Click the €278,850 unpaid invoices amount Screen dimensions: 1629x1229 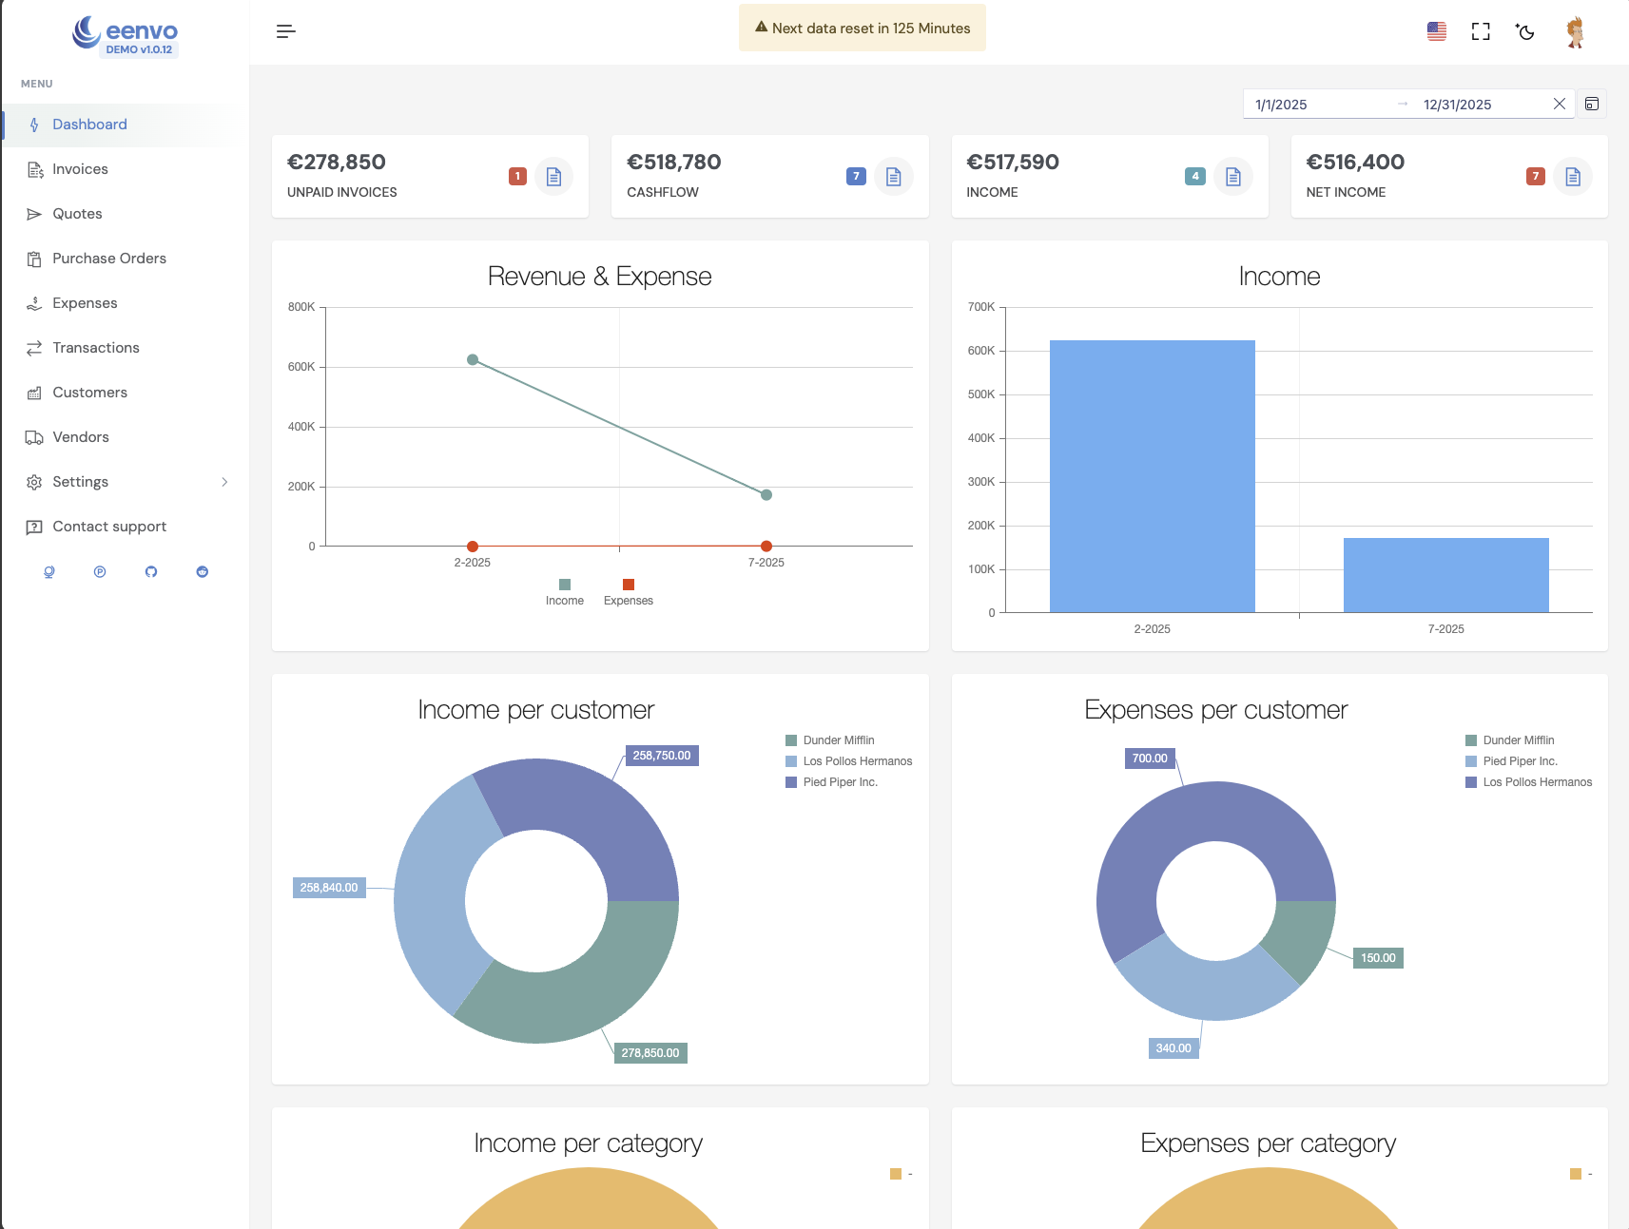(x=337, y=163)
